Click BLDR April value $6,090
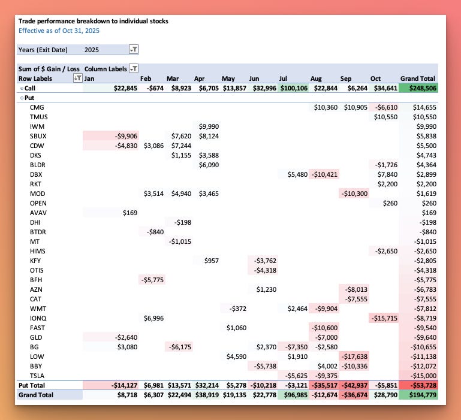The width and height of the screenshot is (461, 420). 209,165
